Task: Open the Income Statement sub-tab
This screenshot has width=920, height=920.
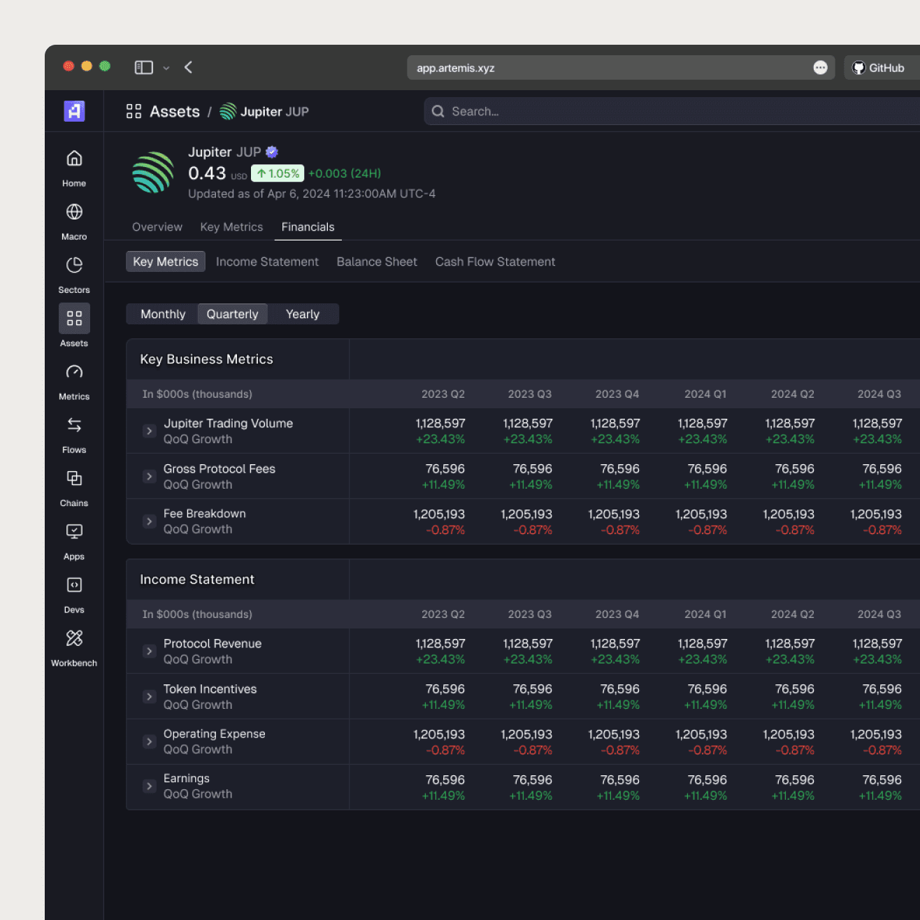Action: click(267, 261)
